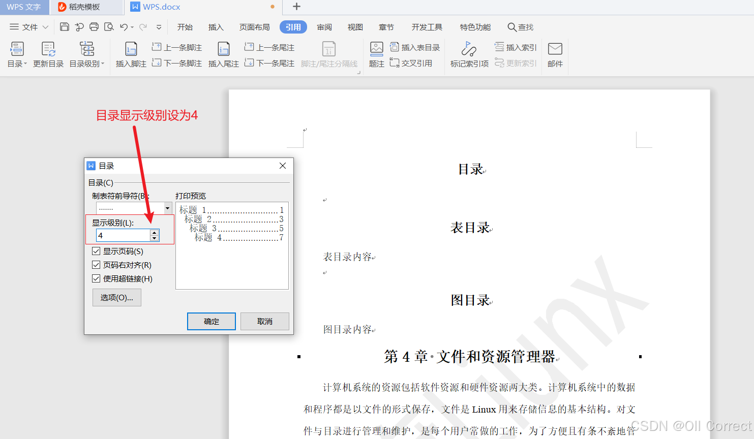Viewport: 754px width, 439px height.
Task: Click 标题 4 line in 打印预览
Action: pyautogui.click(x=239, y=237)
